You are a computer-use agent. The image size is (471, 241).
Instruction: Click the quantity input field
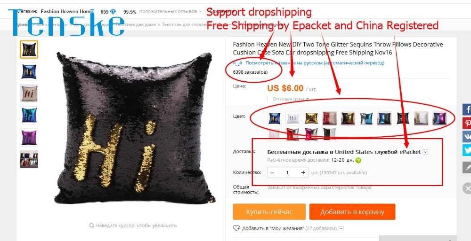287,172
